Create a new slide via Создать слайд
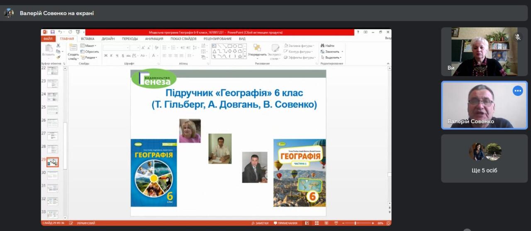The height and width of the screenshot is (231, 531). tap(73, 52)
